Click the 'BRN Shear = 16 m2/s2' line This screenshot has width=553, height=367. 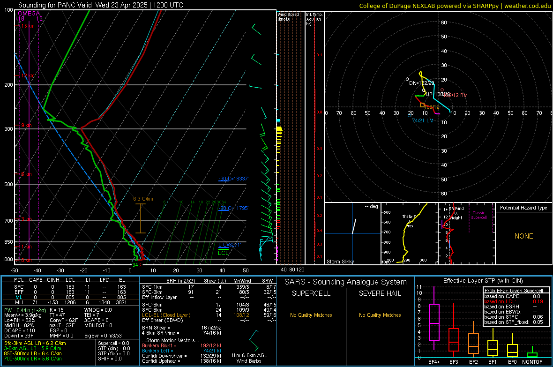pyautogui.click(x=182, y=328)
